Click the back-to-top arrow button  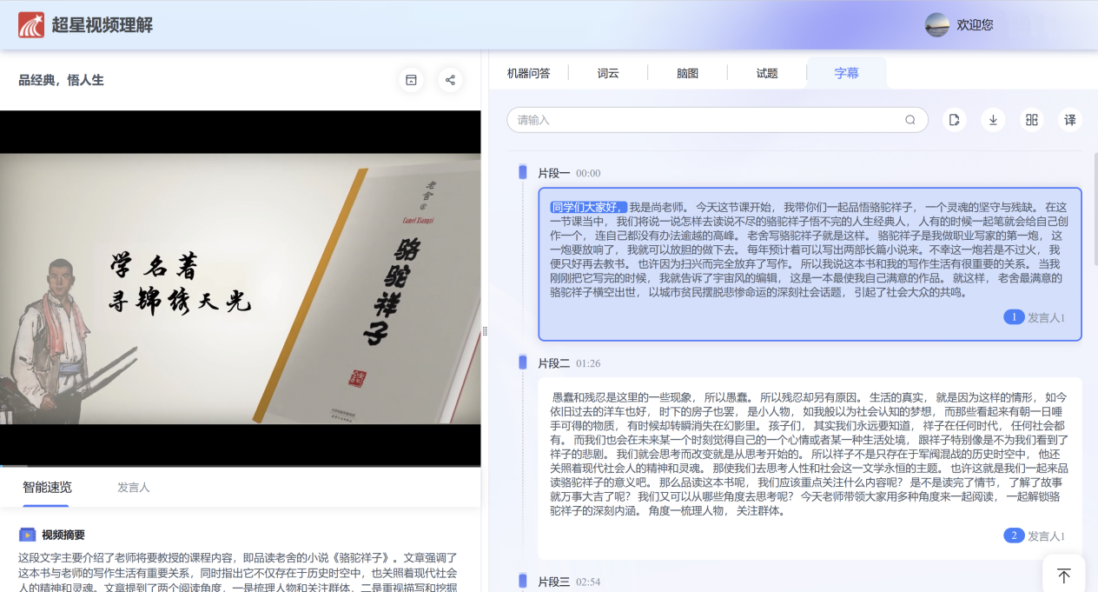pyautogui.click(x=1064, y=575)
